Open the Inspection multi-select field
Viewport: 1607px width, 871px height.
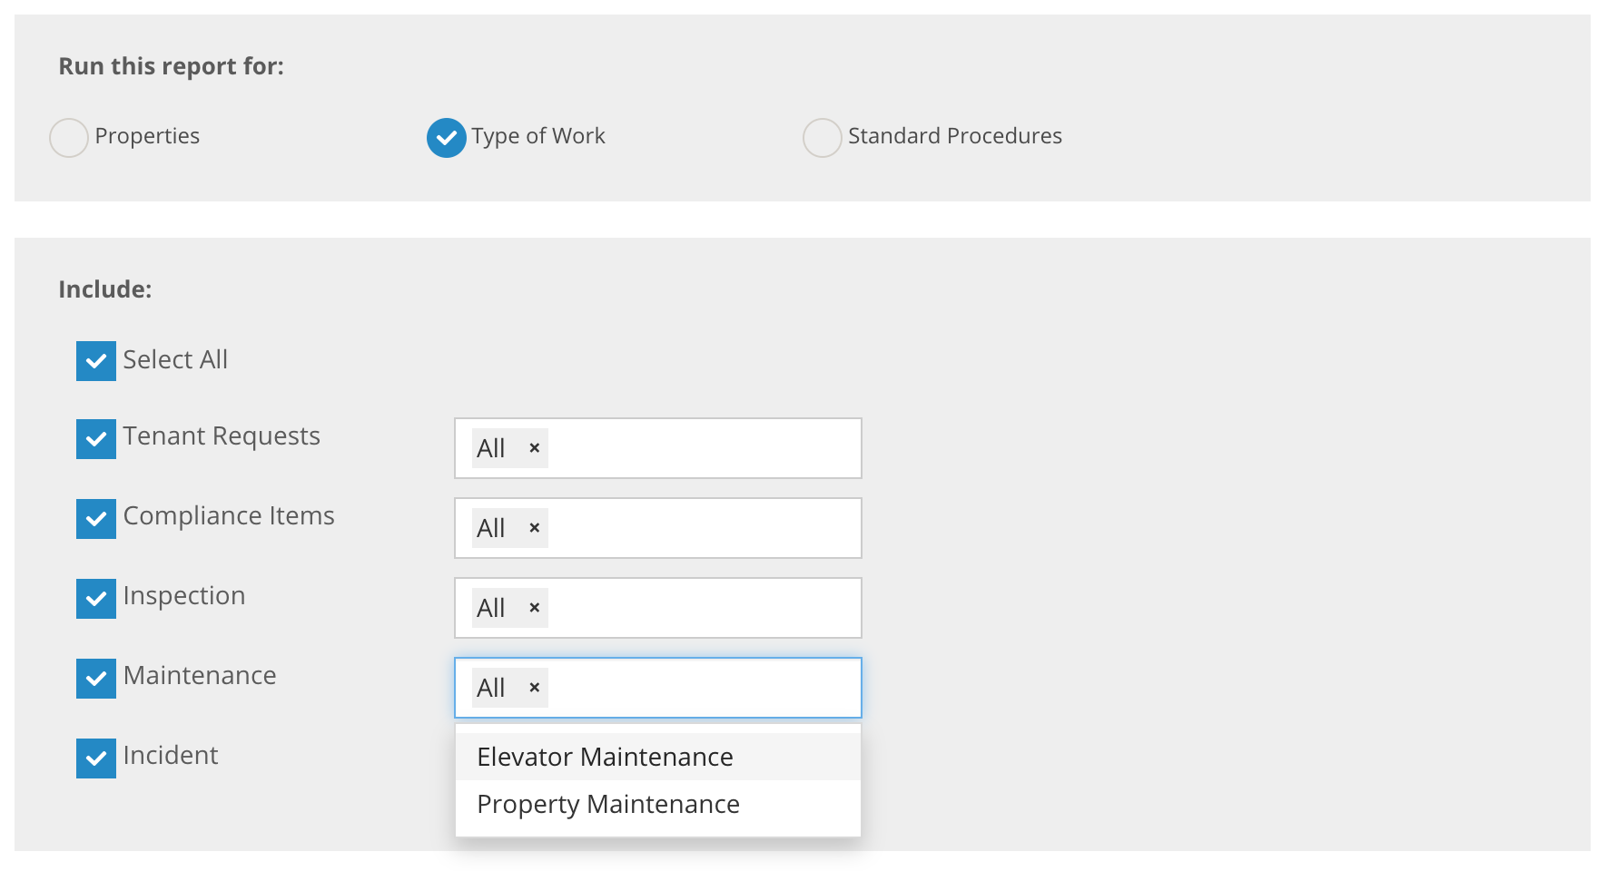coord(658,608)
